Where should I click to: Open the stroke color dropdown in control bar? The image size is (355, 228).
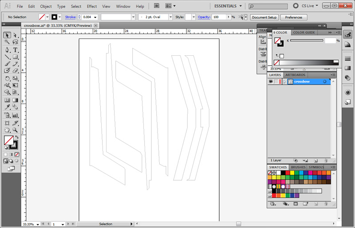click(59, 17)
